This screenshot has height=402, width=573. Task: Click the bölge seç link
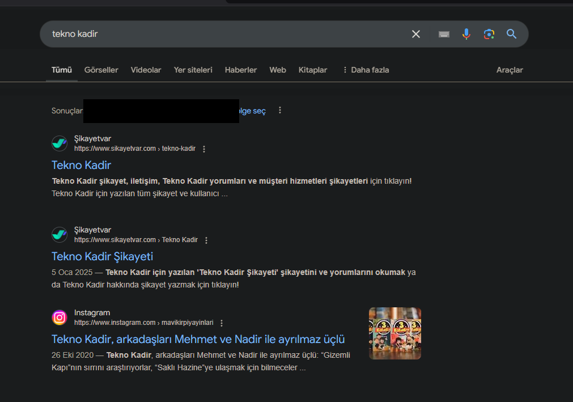[253, 111]
